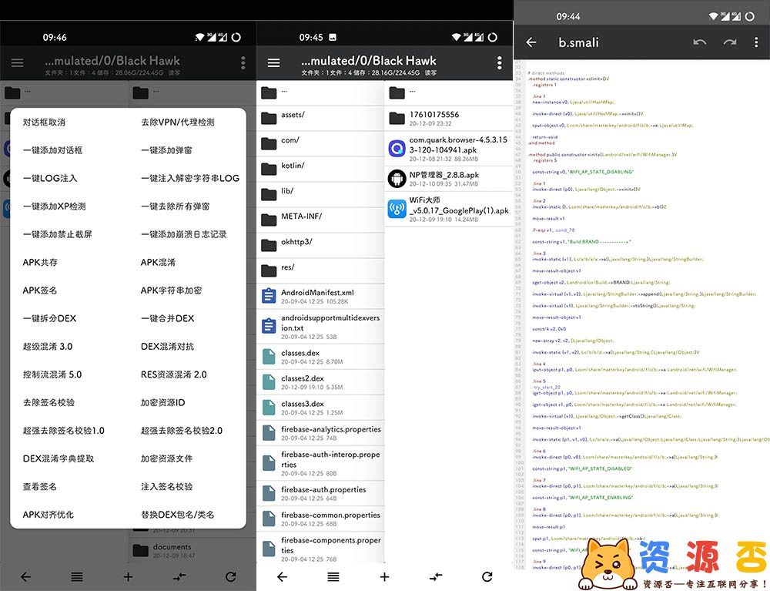Choose 一键注入解密字符串LOG option
This screenshot has width=770, height=591.
190,178
